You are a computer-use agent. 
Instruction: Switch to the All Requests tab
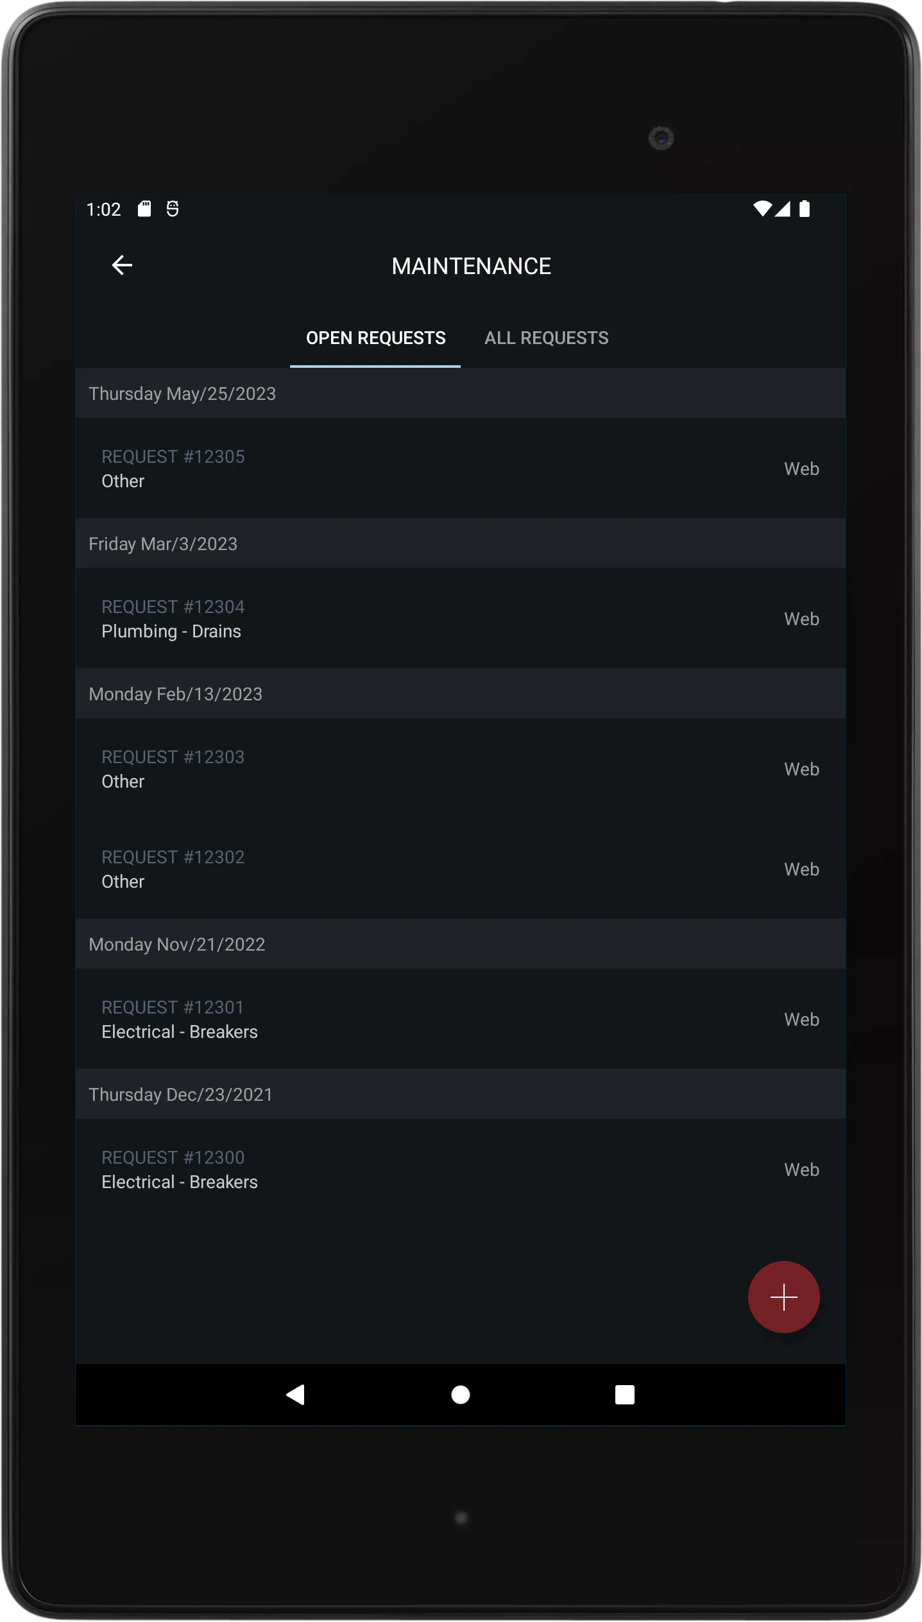(x=546, y=338)
